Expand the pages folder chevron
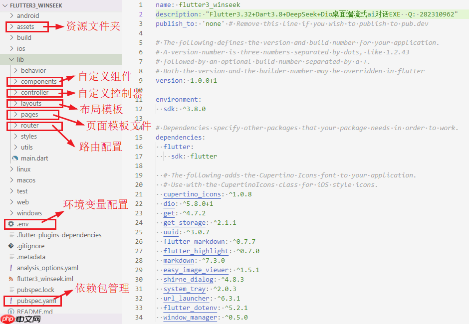Image resolution: width=469 pixels, height=324 pixels. click(x=15, y=114)
